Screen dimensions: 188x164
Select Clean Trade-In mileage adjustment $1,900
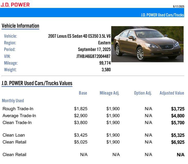tap(113, 122)
